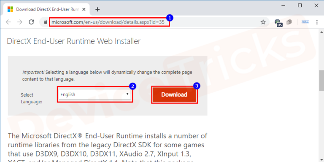Click the vertical scrollbar thumb
324x162 pixels.
[x=321, y=80]
